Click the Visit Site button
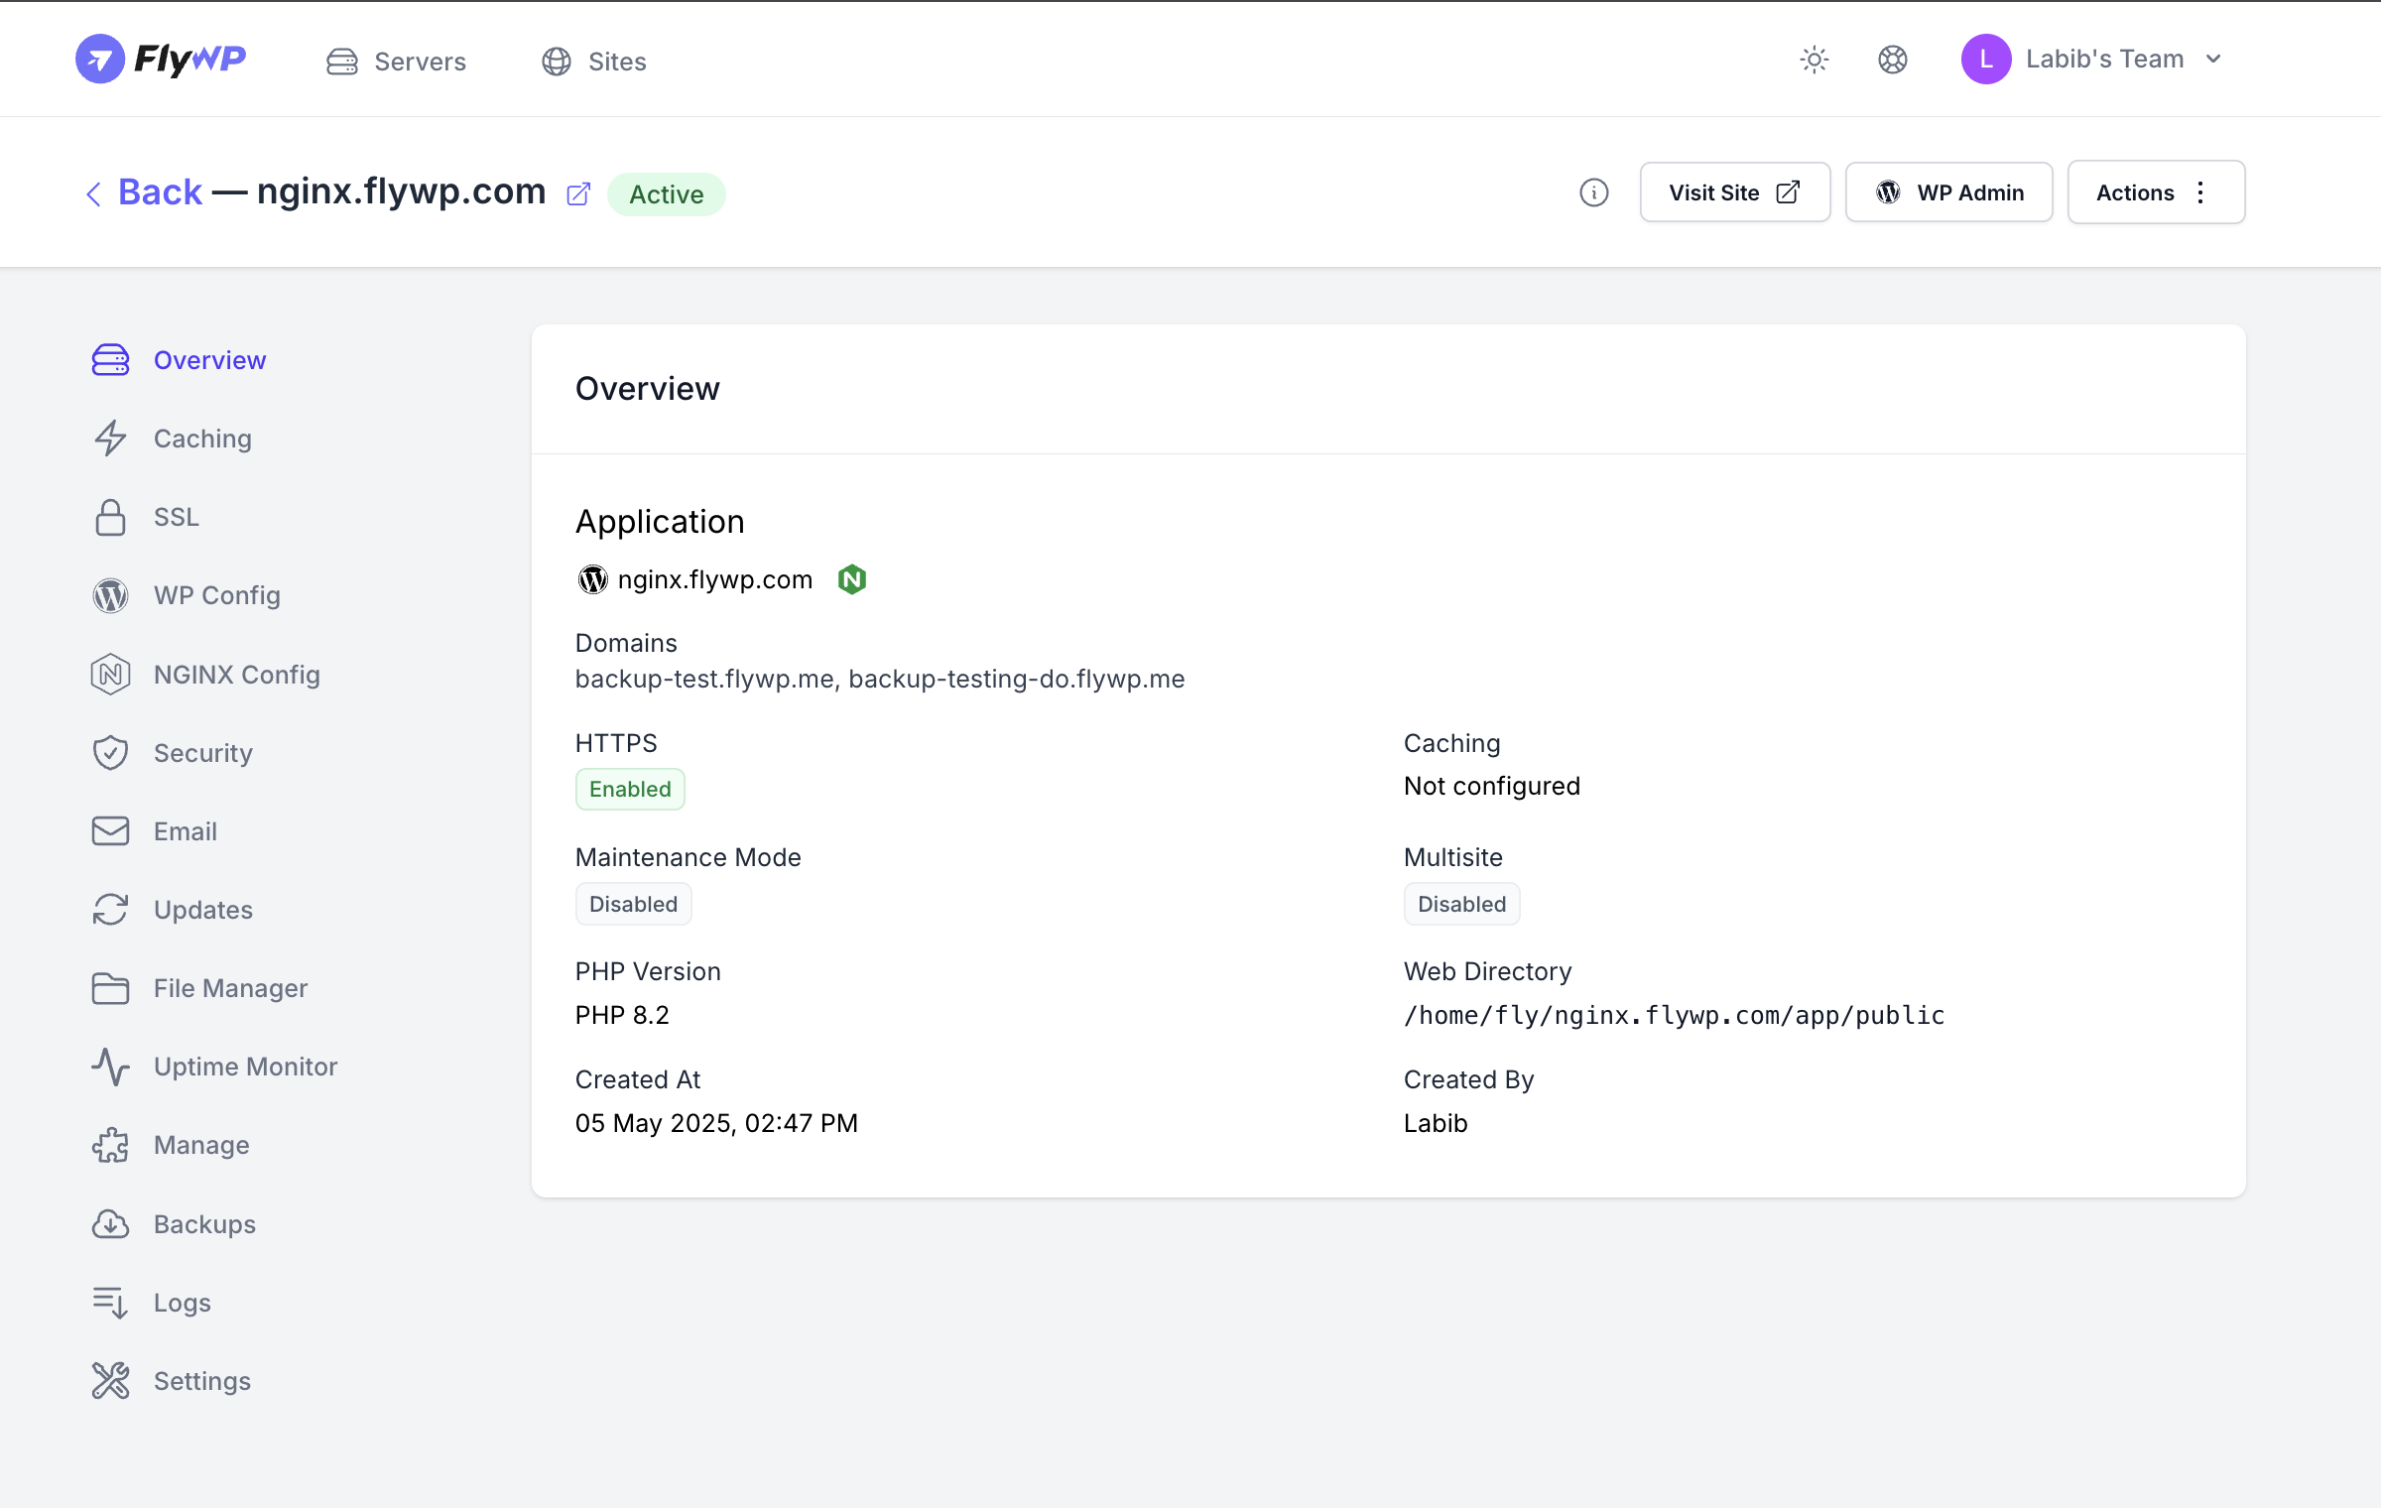The width and height of the screenshot is (2381, 1508). (1734, 191)
